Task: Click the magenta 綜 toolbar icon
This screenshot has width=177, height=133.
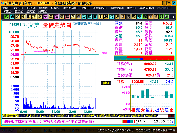Action: 56,17
